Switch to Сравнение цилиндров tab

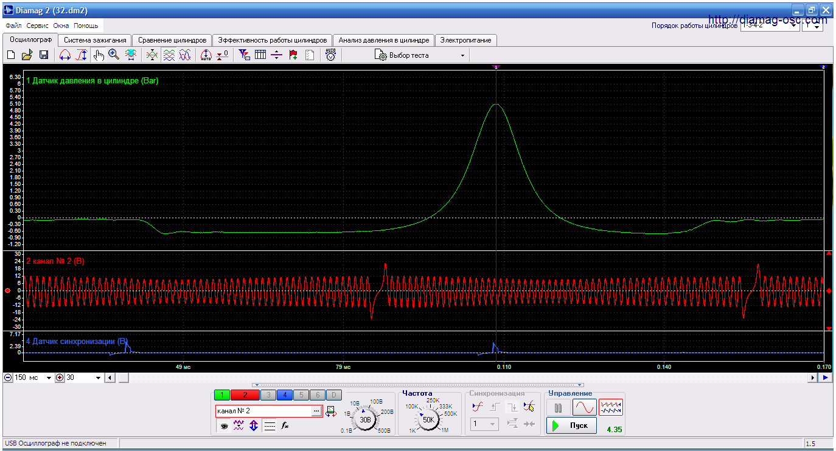tap(172, 40)
